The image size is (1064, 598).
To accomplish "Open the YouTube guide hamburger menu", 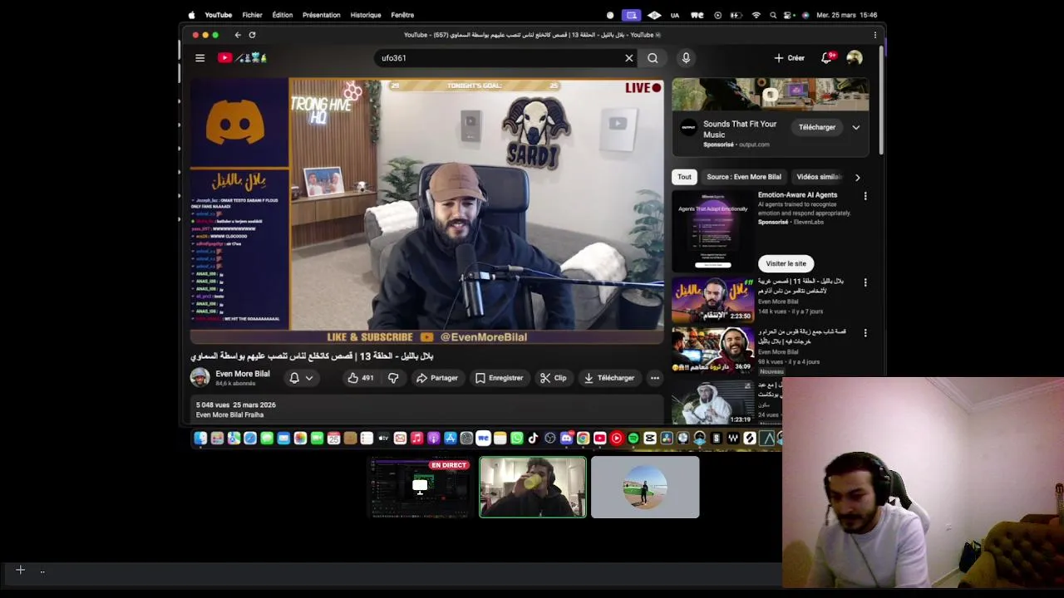I will [x=199, y=58].
